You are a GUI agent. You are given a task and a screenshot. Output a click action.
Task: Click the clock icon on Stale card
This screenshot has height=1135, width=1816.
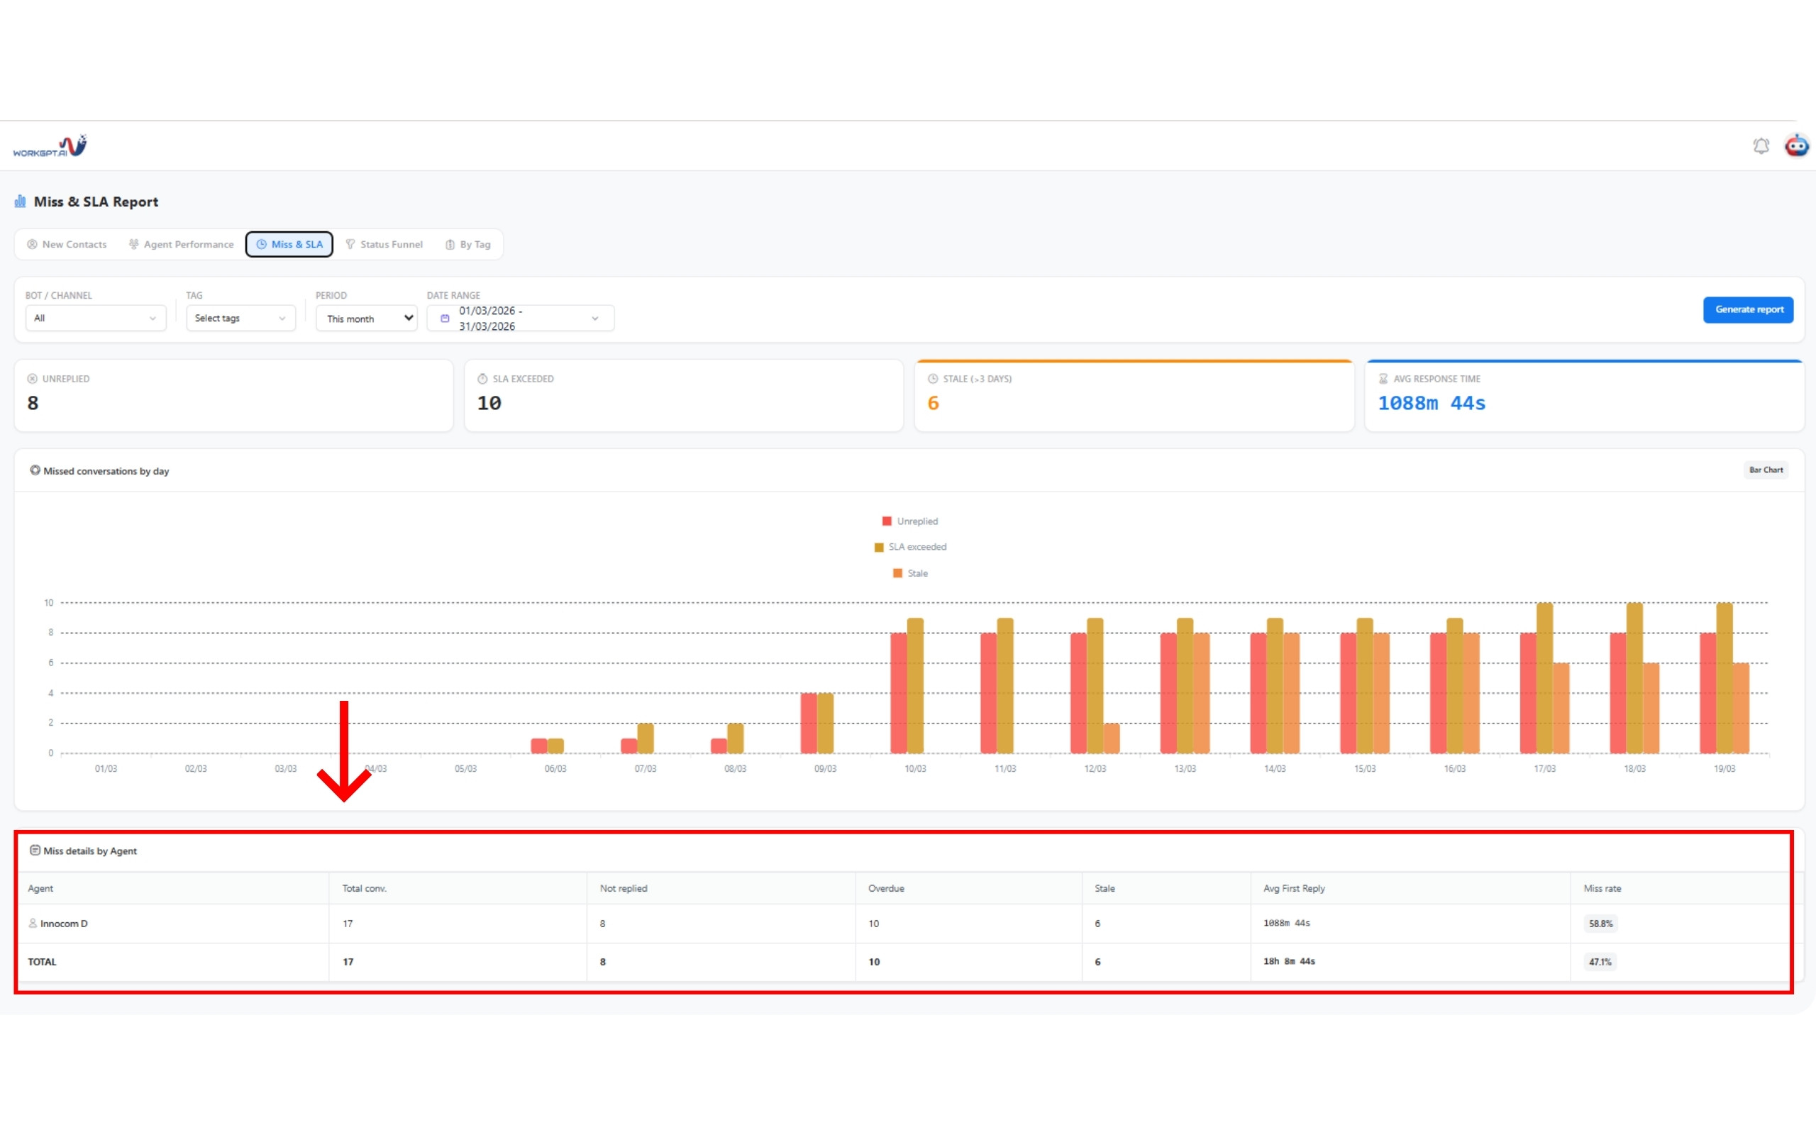tap(933, 379)
